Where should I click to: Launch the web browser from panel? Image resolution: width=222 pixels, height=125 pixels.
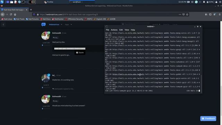click(x=19, y=2)
